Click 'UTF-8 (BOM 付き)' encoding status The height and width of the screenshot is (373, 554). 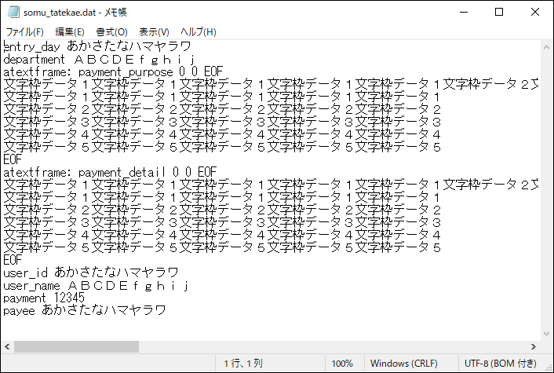501,364
